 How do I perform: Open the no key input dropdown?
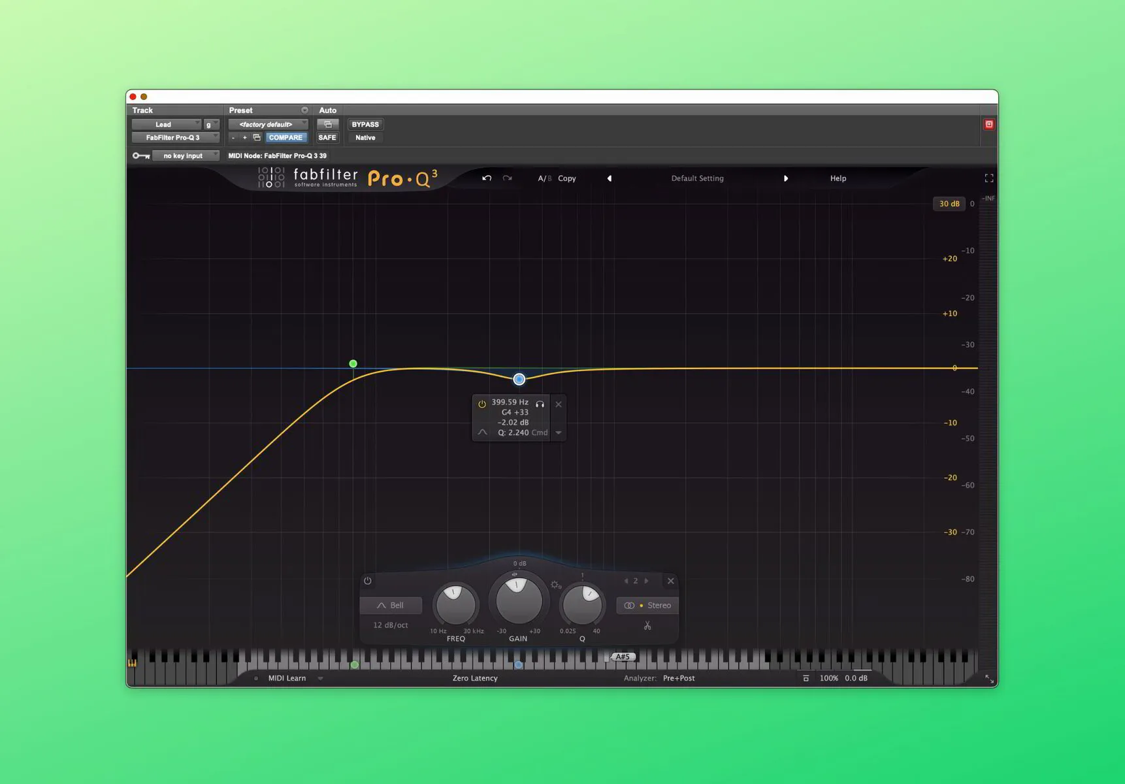[x=186, y=155]
